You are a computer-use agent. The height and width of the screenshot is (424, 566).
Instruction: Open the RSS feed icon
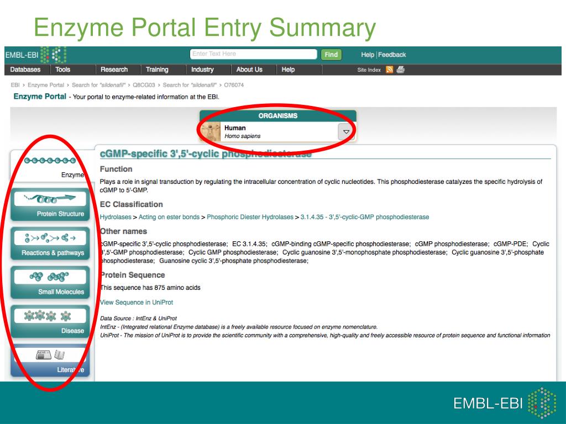(389, 70)
